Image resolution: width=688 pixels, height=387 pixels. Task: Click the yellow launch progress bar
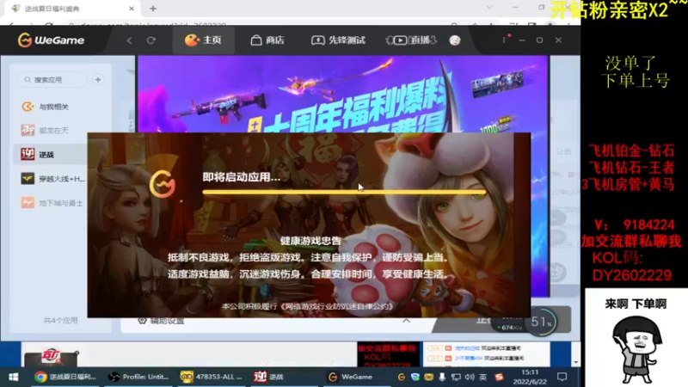click(x=344, y=192)
